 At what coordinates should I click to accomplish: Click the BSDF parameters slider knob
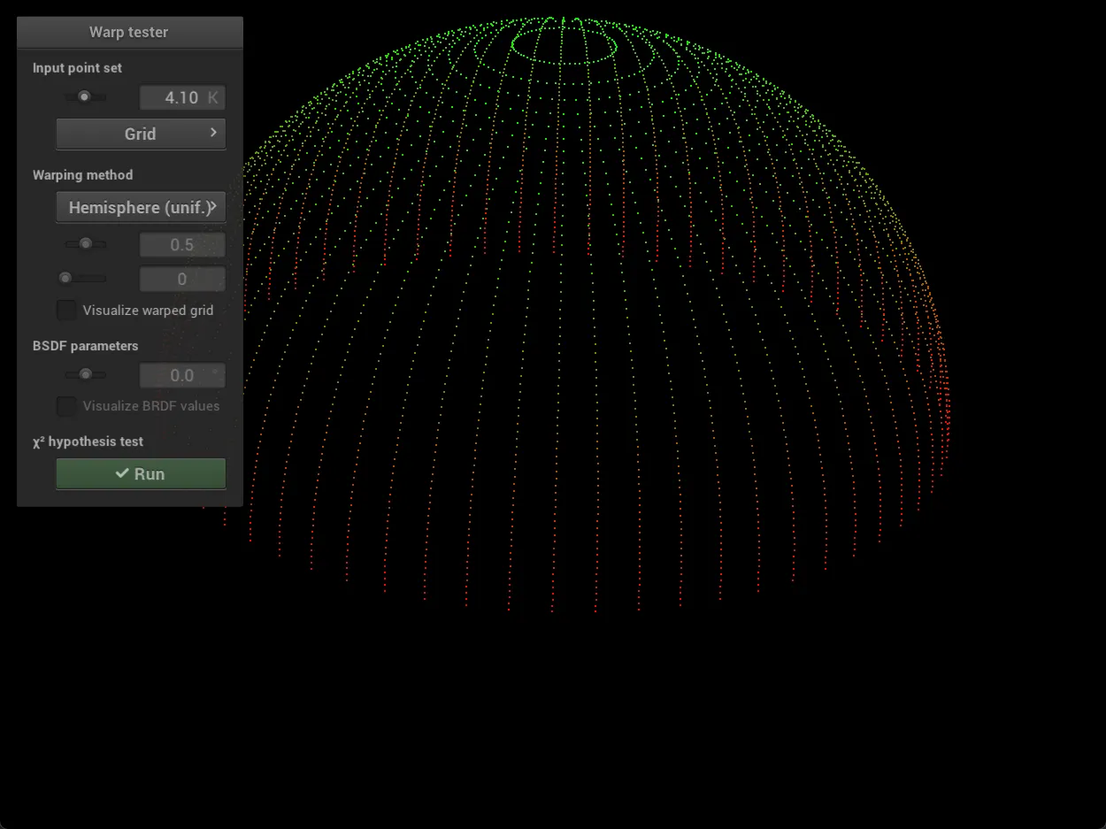pyautogui.click(x=85, y=374)
